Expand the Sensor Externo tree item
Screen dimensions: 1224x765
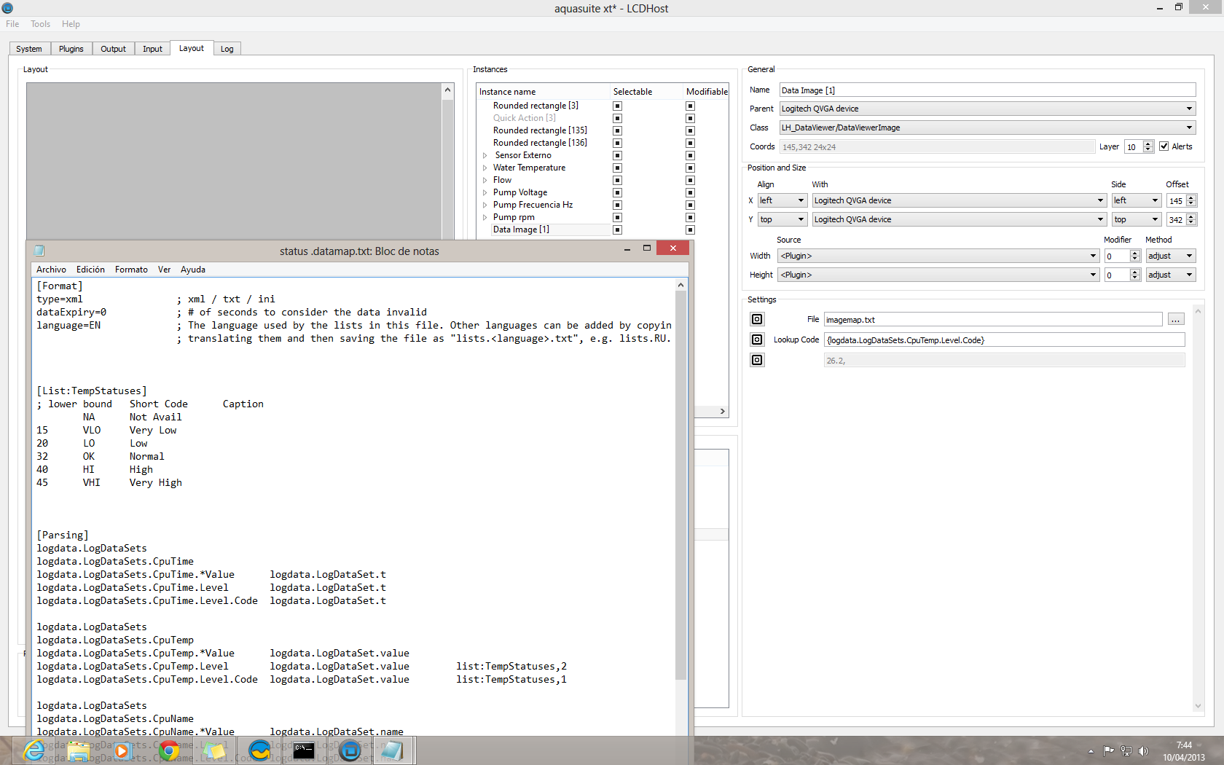pos(484,155)
